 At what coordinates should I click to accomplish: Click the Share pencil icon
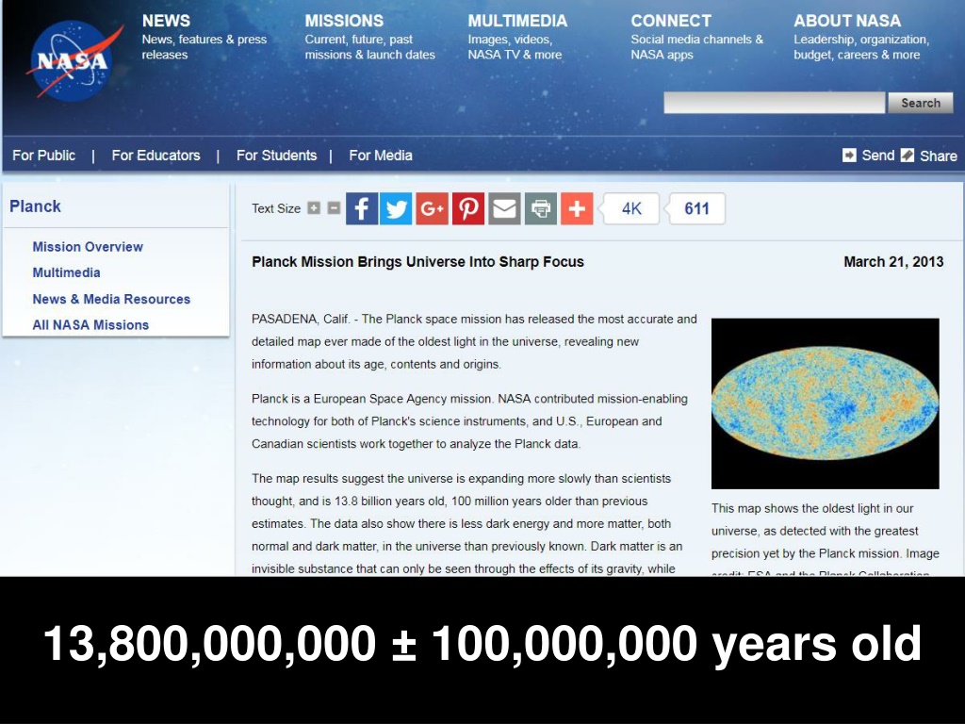tap(908, 156)
